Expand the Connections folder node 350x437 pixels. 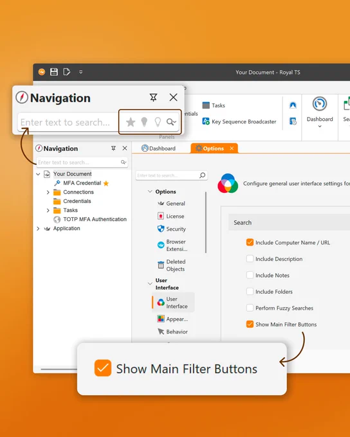(48, 192)
